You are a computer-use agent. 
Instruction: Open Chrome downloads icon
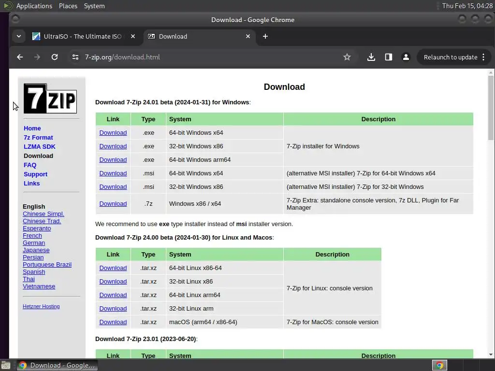click(371, 57)
